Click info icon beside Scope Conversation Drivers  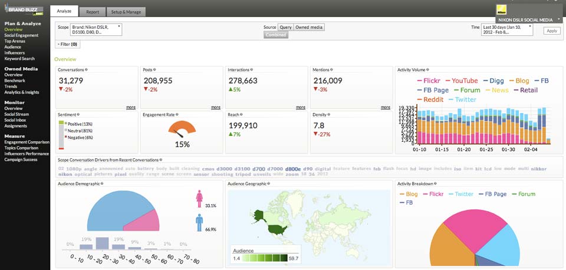(160, 159)
